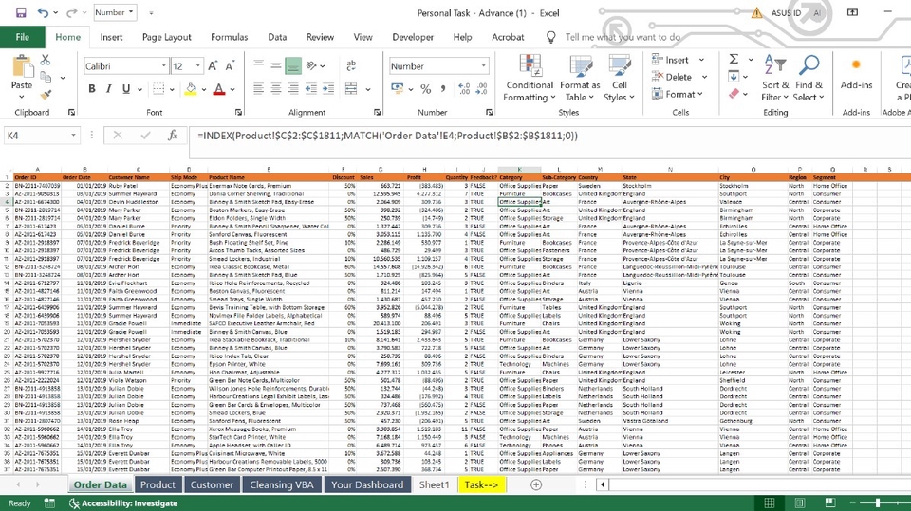Click the Percent Style icon
This screenshot has width=911, height=511.
click(426, 89)
